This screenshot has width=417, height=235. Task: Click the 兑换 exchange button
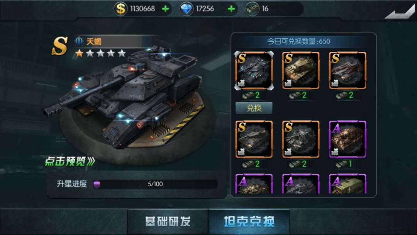pos(254,108)
